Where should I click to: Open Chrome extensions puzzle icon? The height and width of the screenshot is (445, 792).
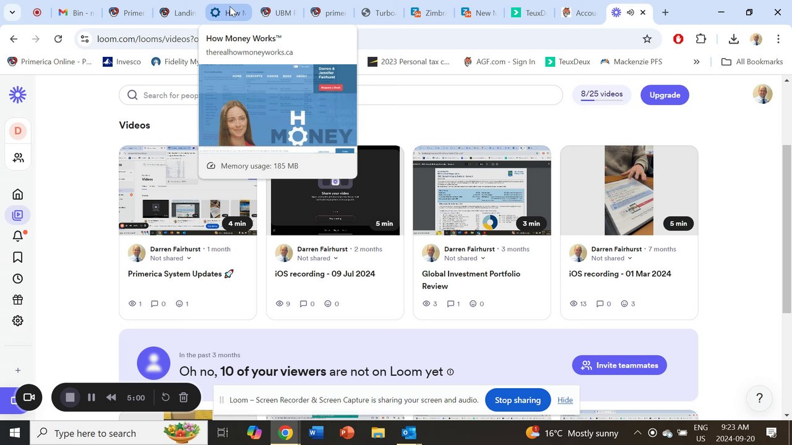coord(701,39)
